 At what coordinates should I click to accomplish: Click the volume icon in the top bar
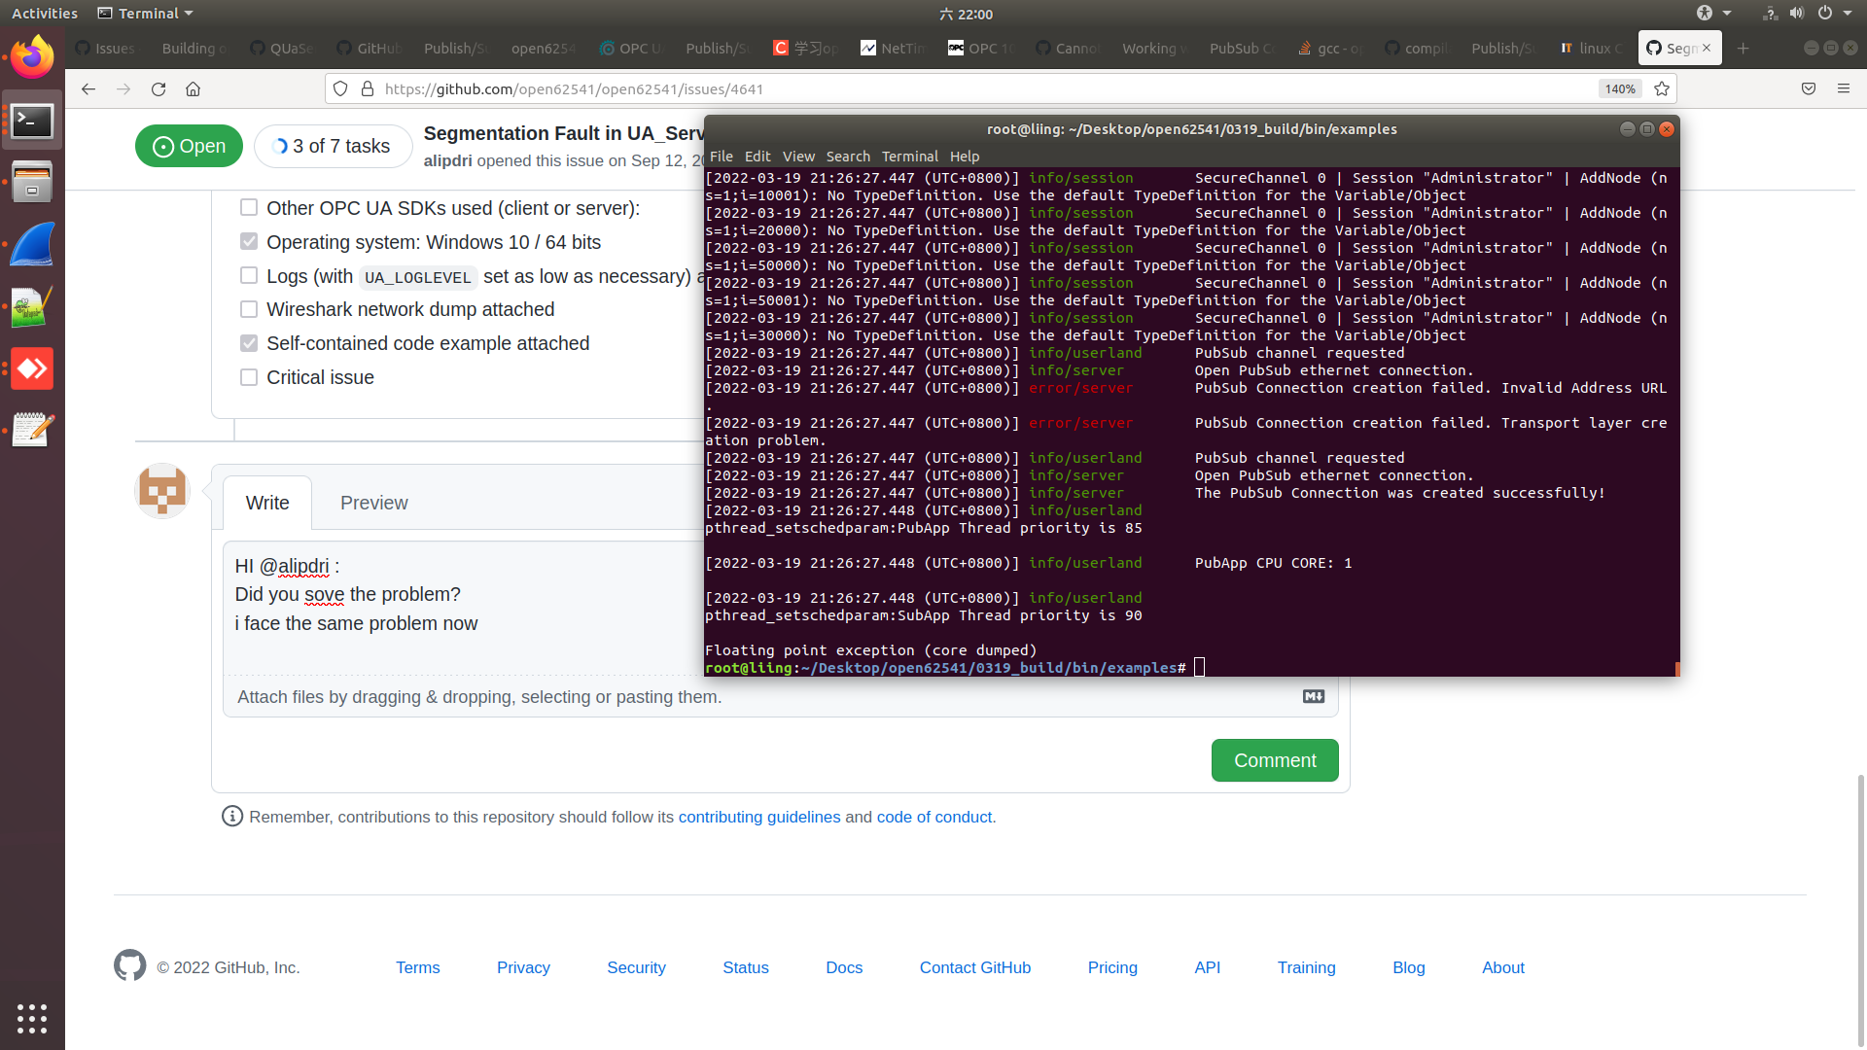[1795, 14]
